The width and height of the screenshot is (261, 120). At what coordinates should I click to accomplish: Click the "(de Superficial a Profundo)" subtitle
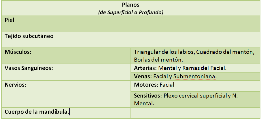click(x=130, y=12)
